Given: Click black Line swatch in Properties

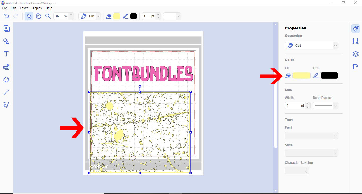Looking at the screenshot, I should pyautogui.click(x=329, y=76).
